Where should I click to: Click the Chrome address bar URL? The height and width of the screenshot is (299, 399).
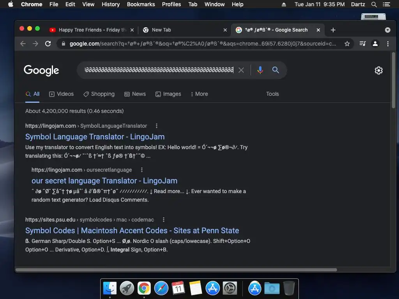203,44
